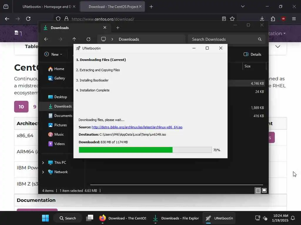
Task: Open Task View on taskbar
Action: 90,218
